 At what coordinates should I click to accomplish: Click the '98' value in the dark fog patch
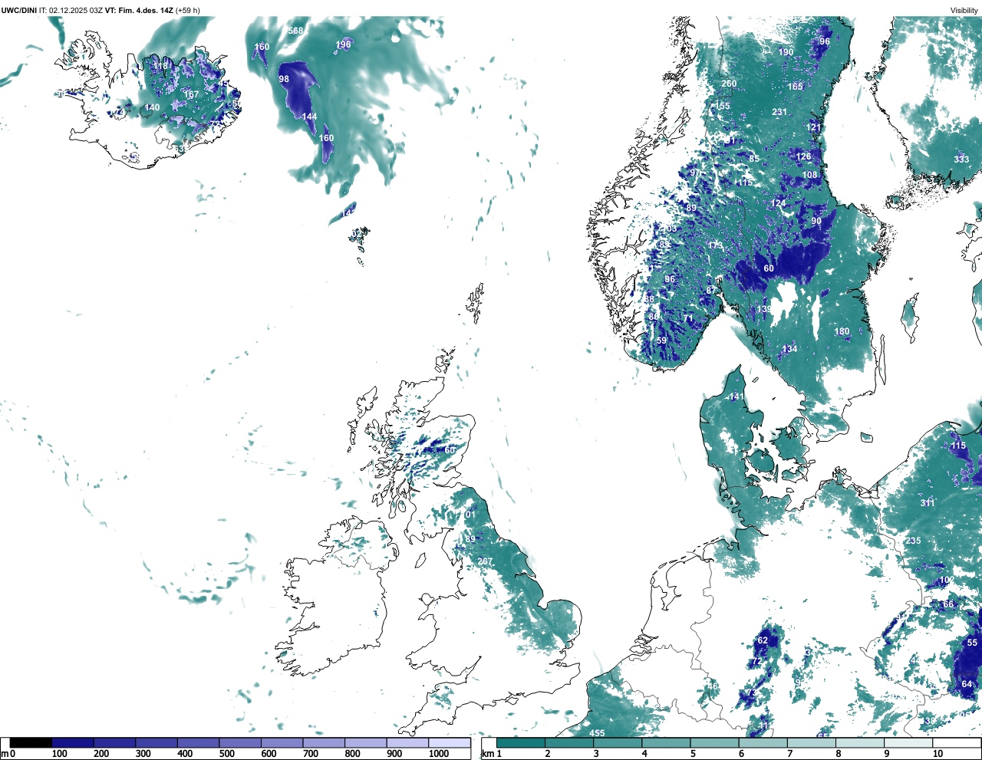coord(284,79)
